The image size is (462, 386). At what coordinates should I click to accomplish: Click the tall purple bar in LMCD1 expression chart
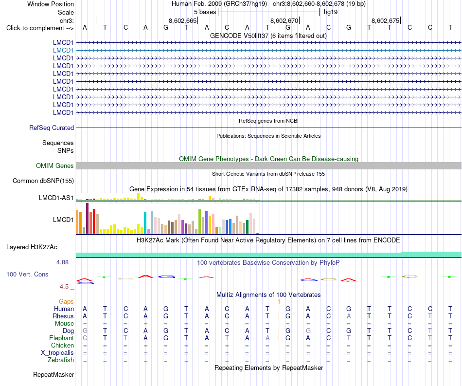pyautogui.click(x=87, y=218)
